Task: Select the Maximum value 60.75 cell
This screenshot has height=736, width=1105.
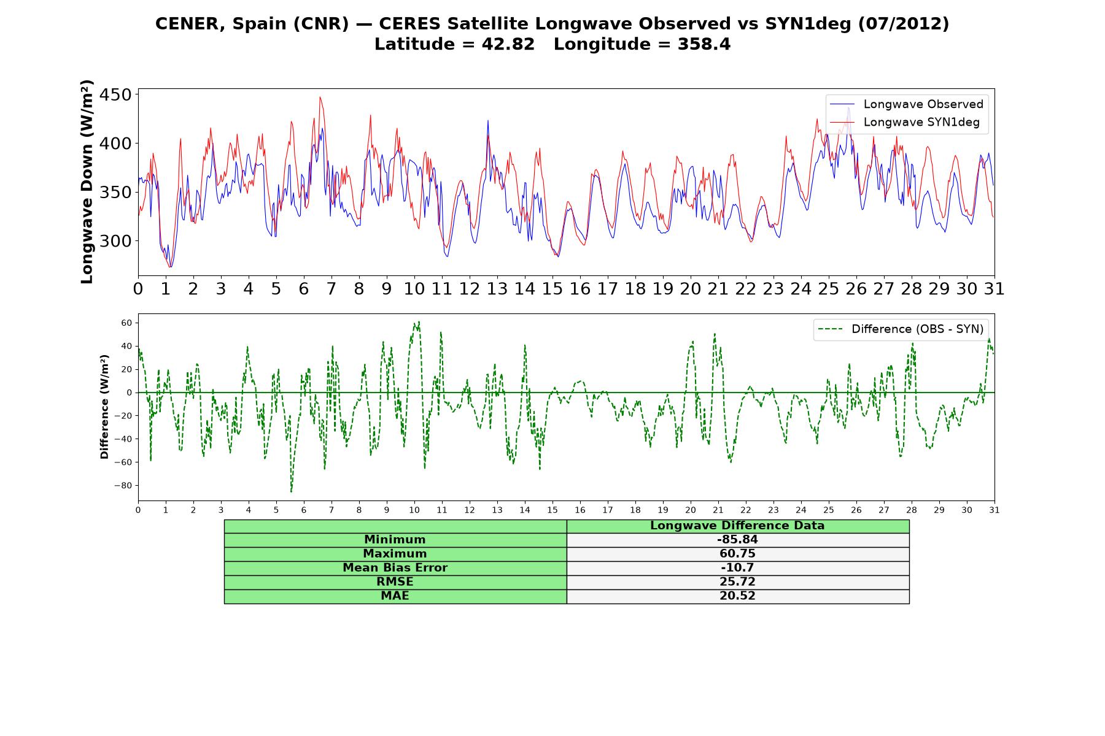Action: (x=737, y=554)
